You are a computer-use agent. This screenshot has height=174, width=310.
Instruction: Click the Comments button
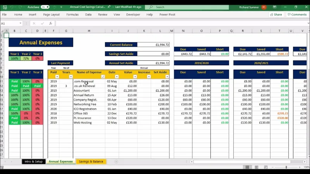[x=297, y=14]
